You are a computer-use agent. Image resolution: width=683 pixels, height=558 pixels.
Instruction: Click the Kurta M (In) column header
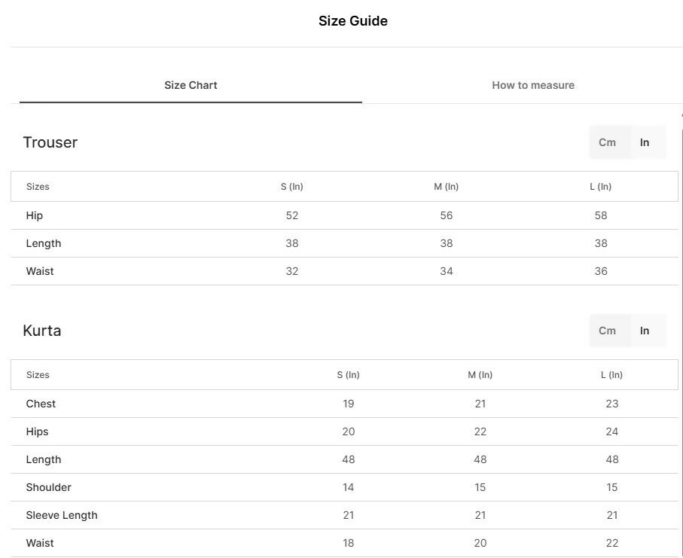[x=480, y=374]
